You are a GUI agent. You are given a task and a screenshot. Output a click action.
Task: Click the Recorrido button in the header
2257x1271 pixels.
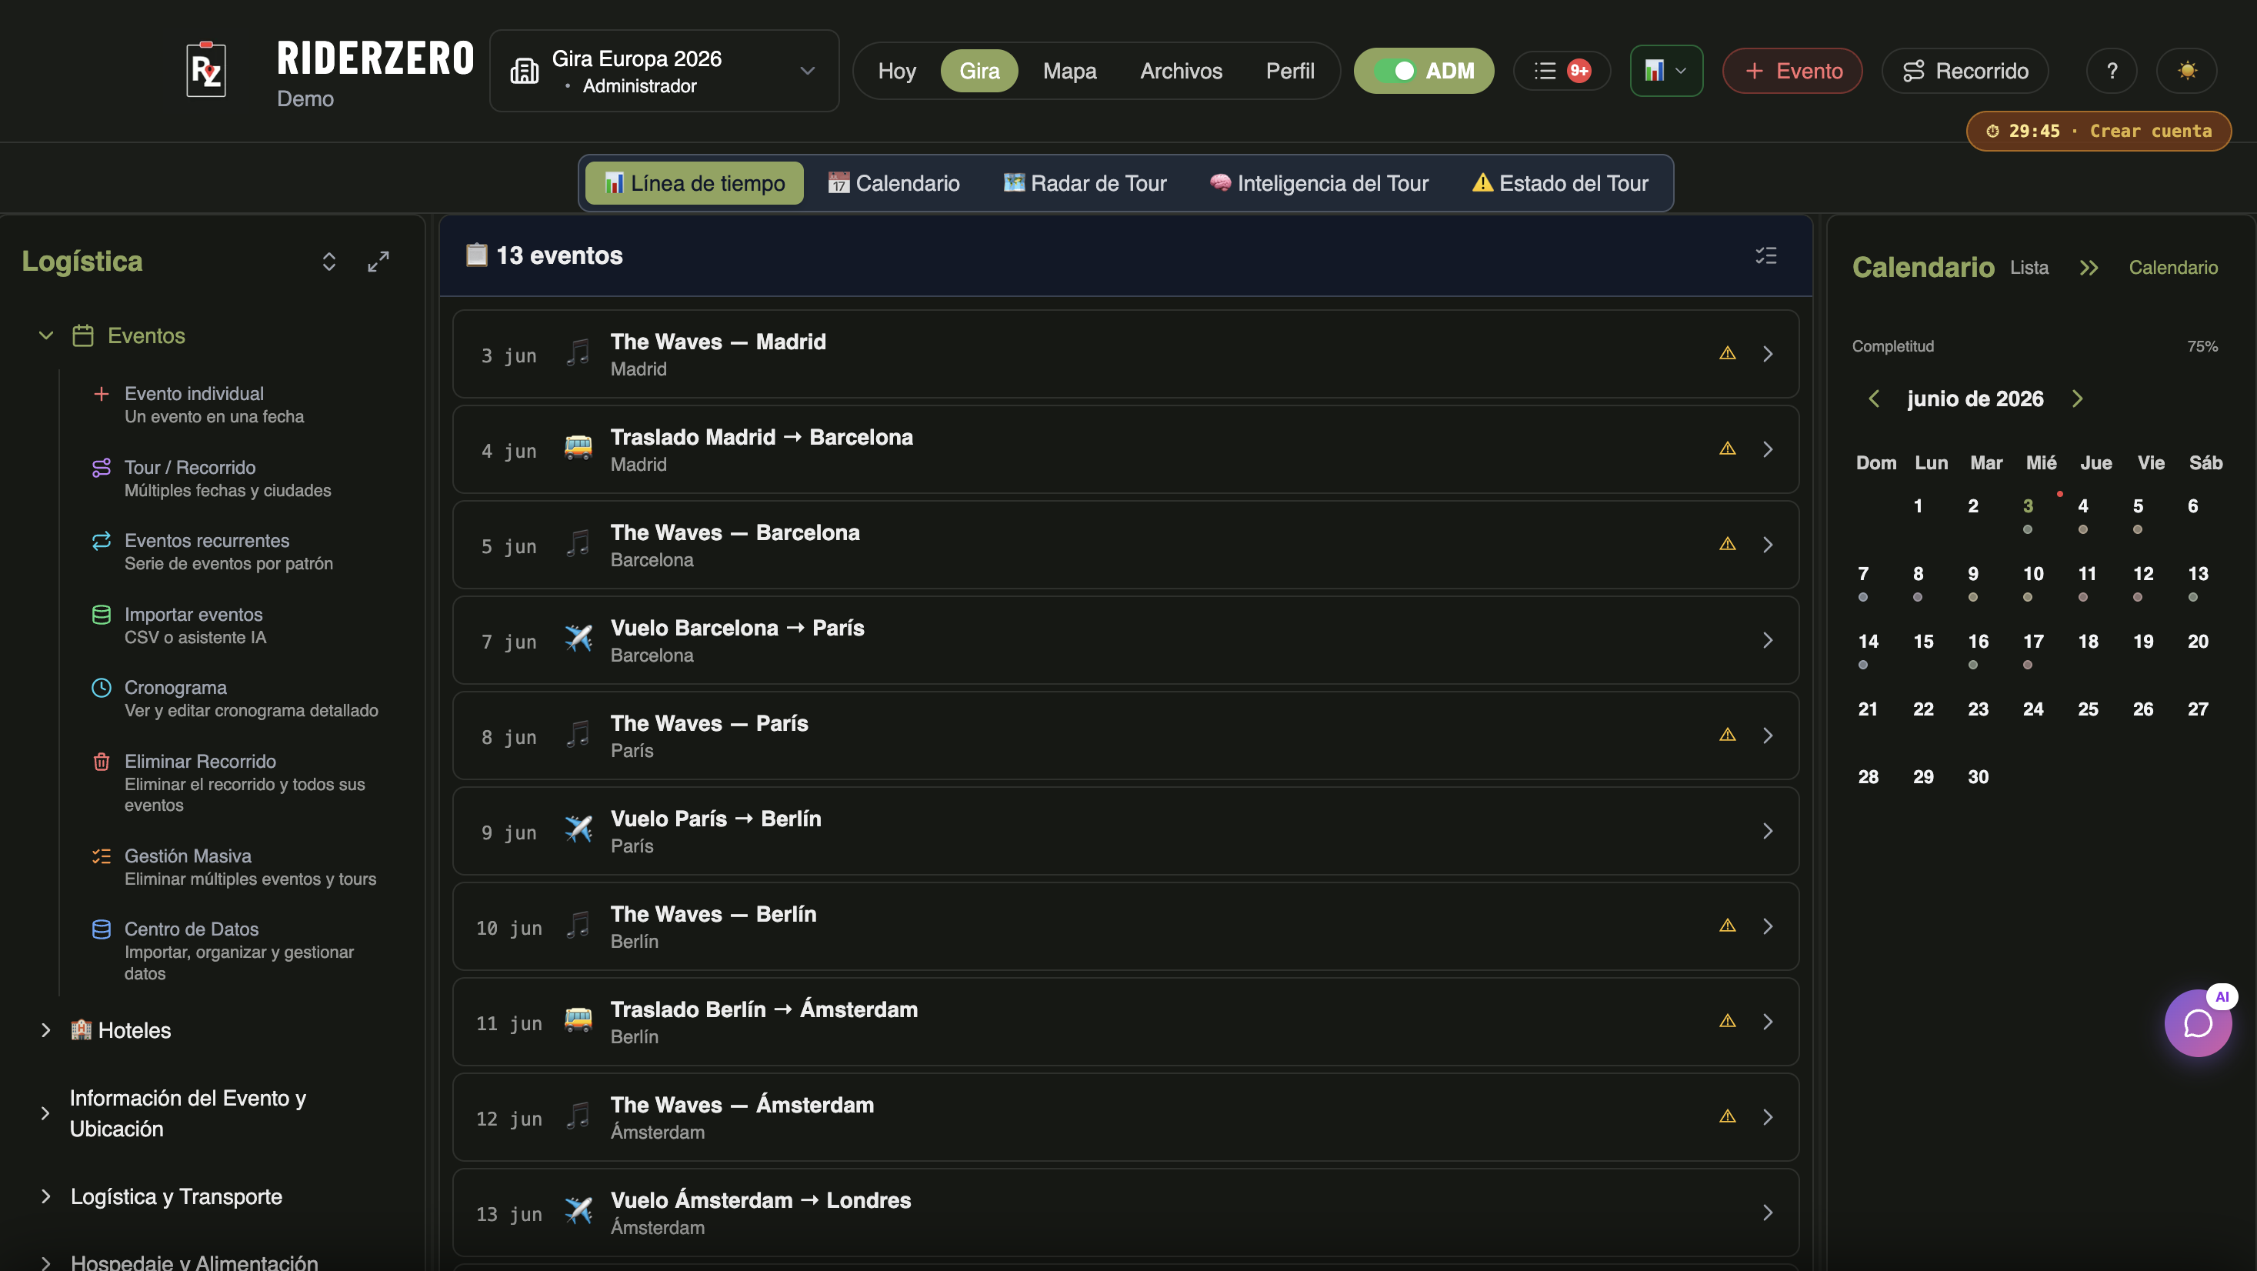click(x=1965, y=71)
